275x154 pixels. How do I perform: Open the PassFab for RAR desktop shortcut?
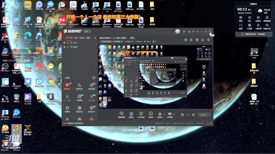tap(28, 99)
